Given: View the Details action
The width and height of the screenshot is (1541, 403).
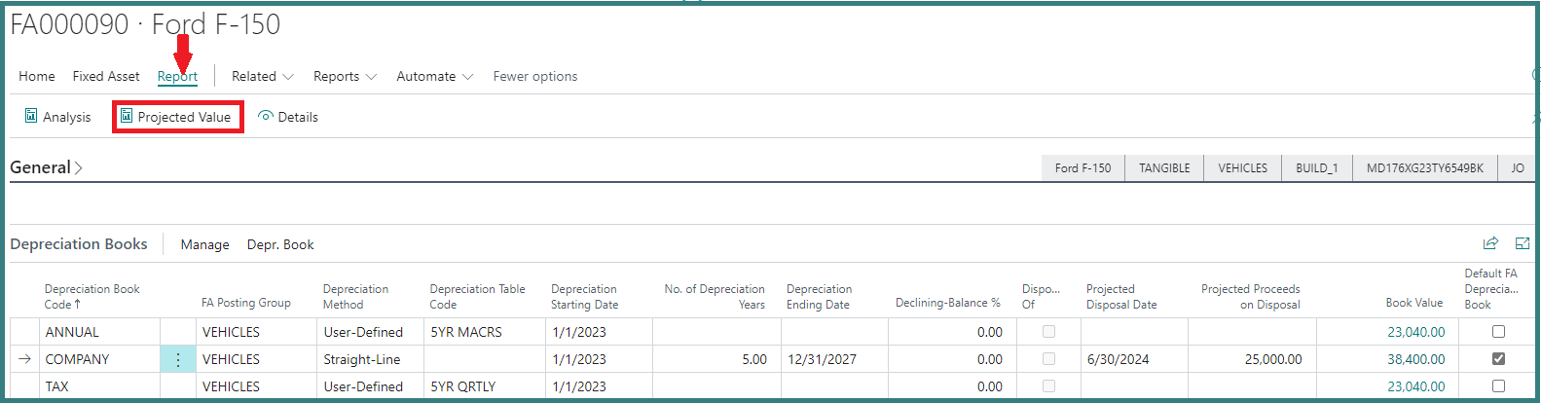Looking at the screenshot, I should [x=288, y=117].
